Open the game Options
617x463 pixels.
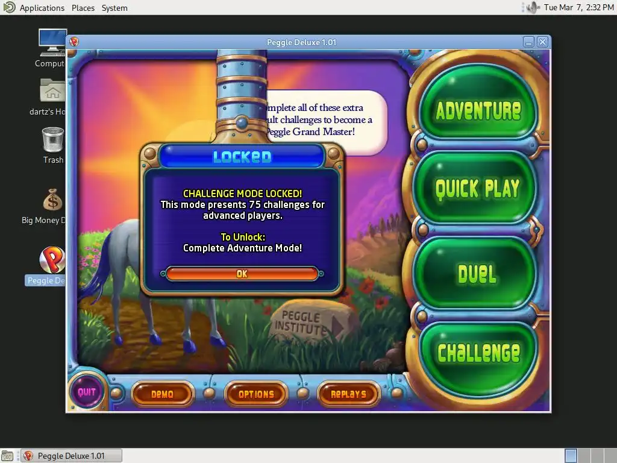pyautogui.click(x=256, y=394)
